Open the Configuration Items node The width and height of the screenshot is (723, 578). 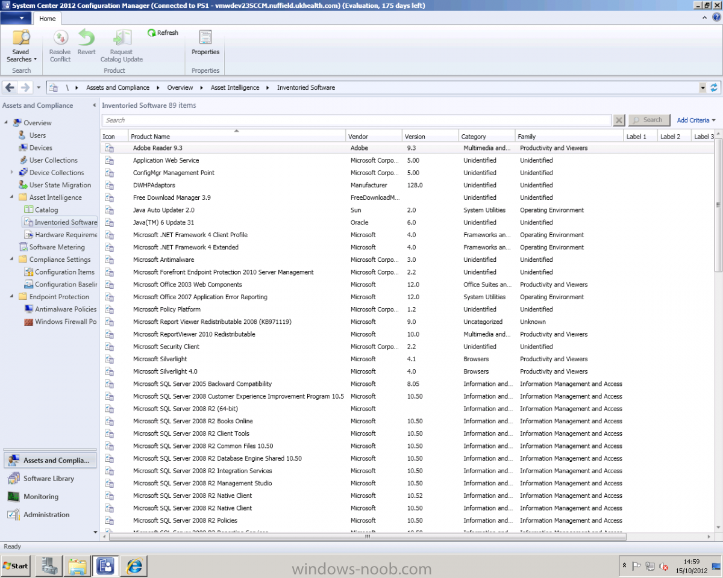(64, 272)
